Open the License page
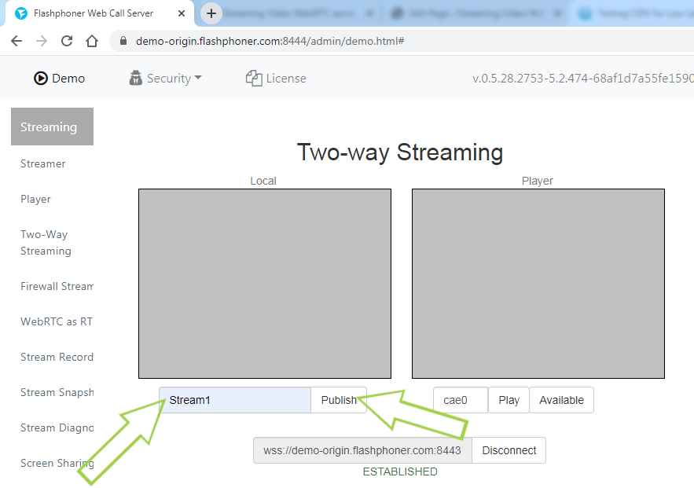694x488 pixels. pos(276,79)
